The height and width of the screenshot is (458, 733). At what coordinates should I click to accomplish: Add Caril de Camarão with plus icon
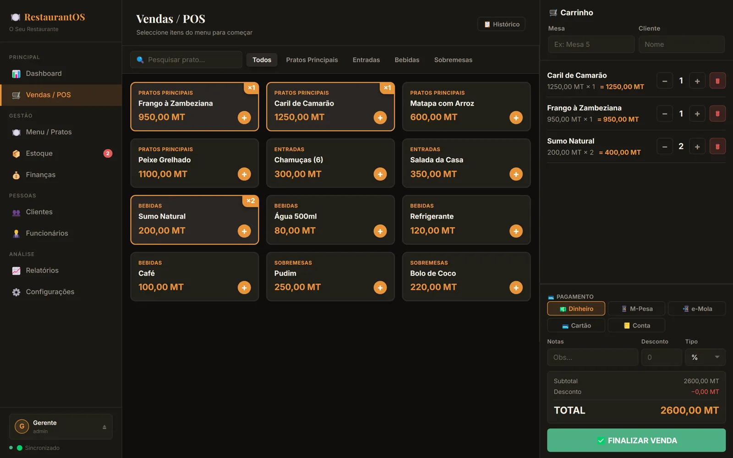point(380,118)
